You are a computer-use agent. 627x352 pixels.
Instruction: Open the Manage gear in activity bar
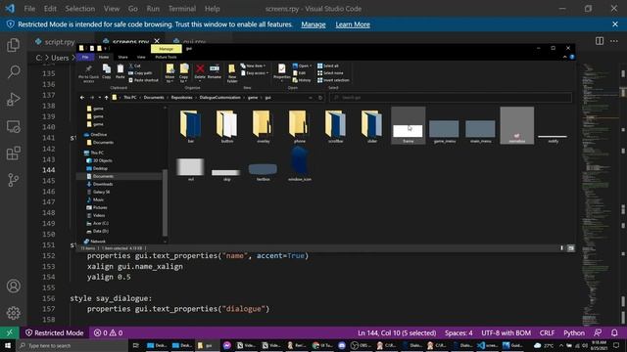pyautogui.click(x=13, y=313)
